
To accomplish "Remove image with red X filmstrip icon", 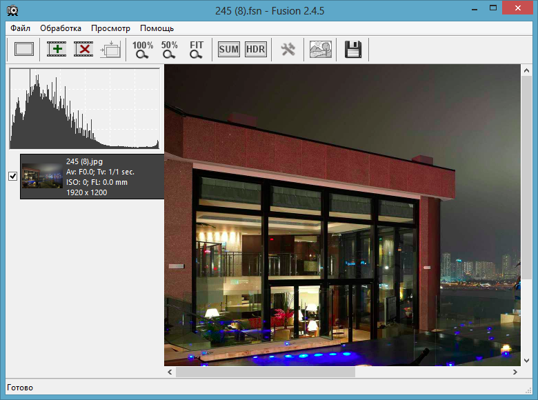I will point(83,50).
